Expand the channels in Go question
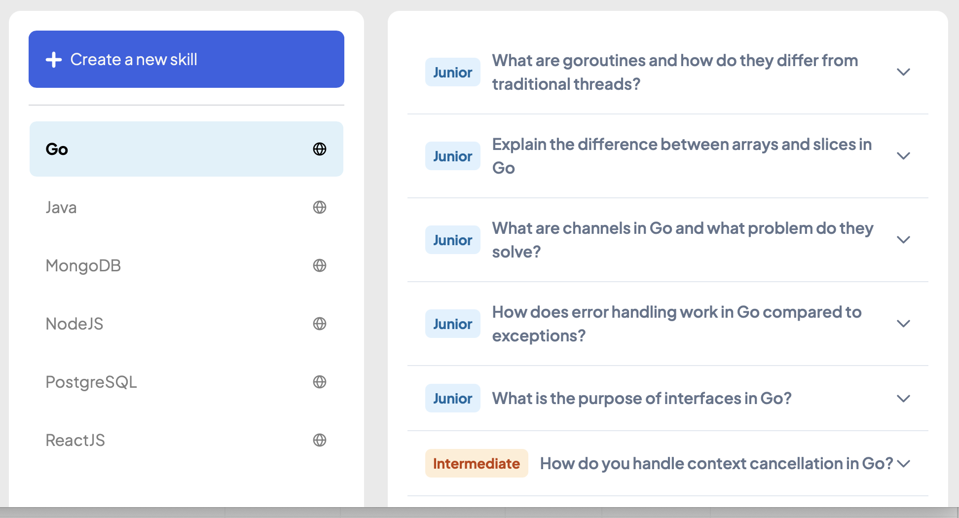The height and width of the screenshot is (518, 959). click(903, 240)
